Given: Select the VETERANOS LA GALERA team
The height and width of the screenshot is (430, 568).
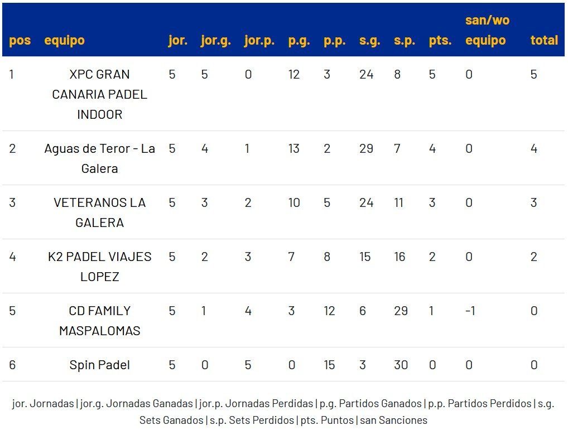Looking at the screenshot, I should click(x=99, y=212).
